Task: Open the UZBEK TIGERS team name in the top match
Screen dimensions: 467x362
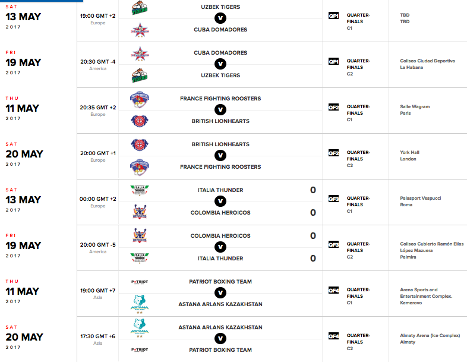Action: [x=220, y=7]
